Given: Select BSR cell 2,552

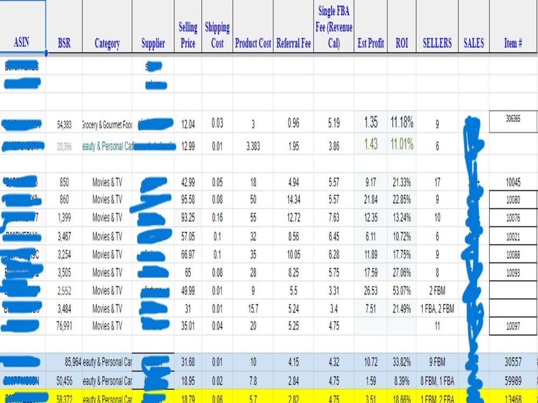Looking at the screenshot, I should point(64,291).
